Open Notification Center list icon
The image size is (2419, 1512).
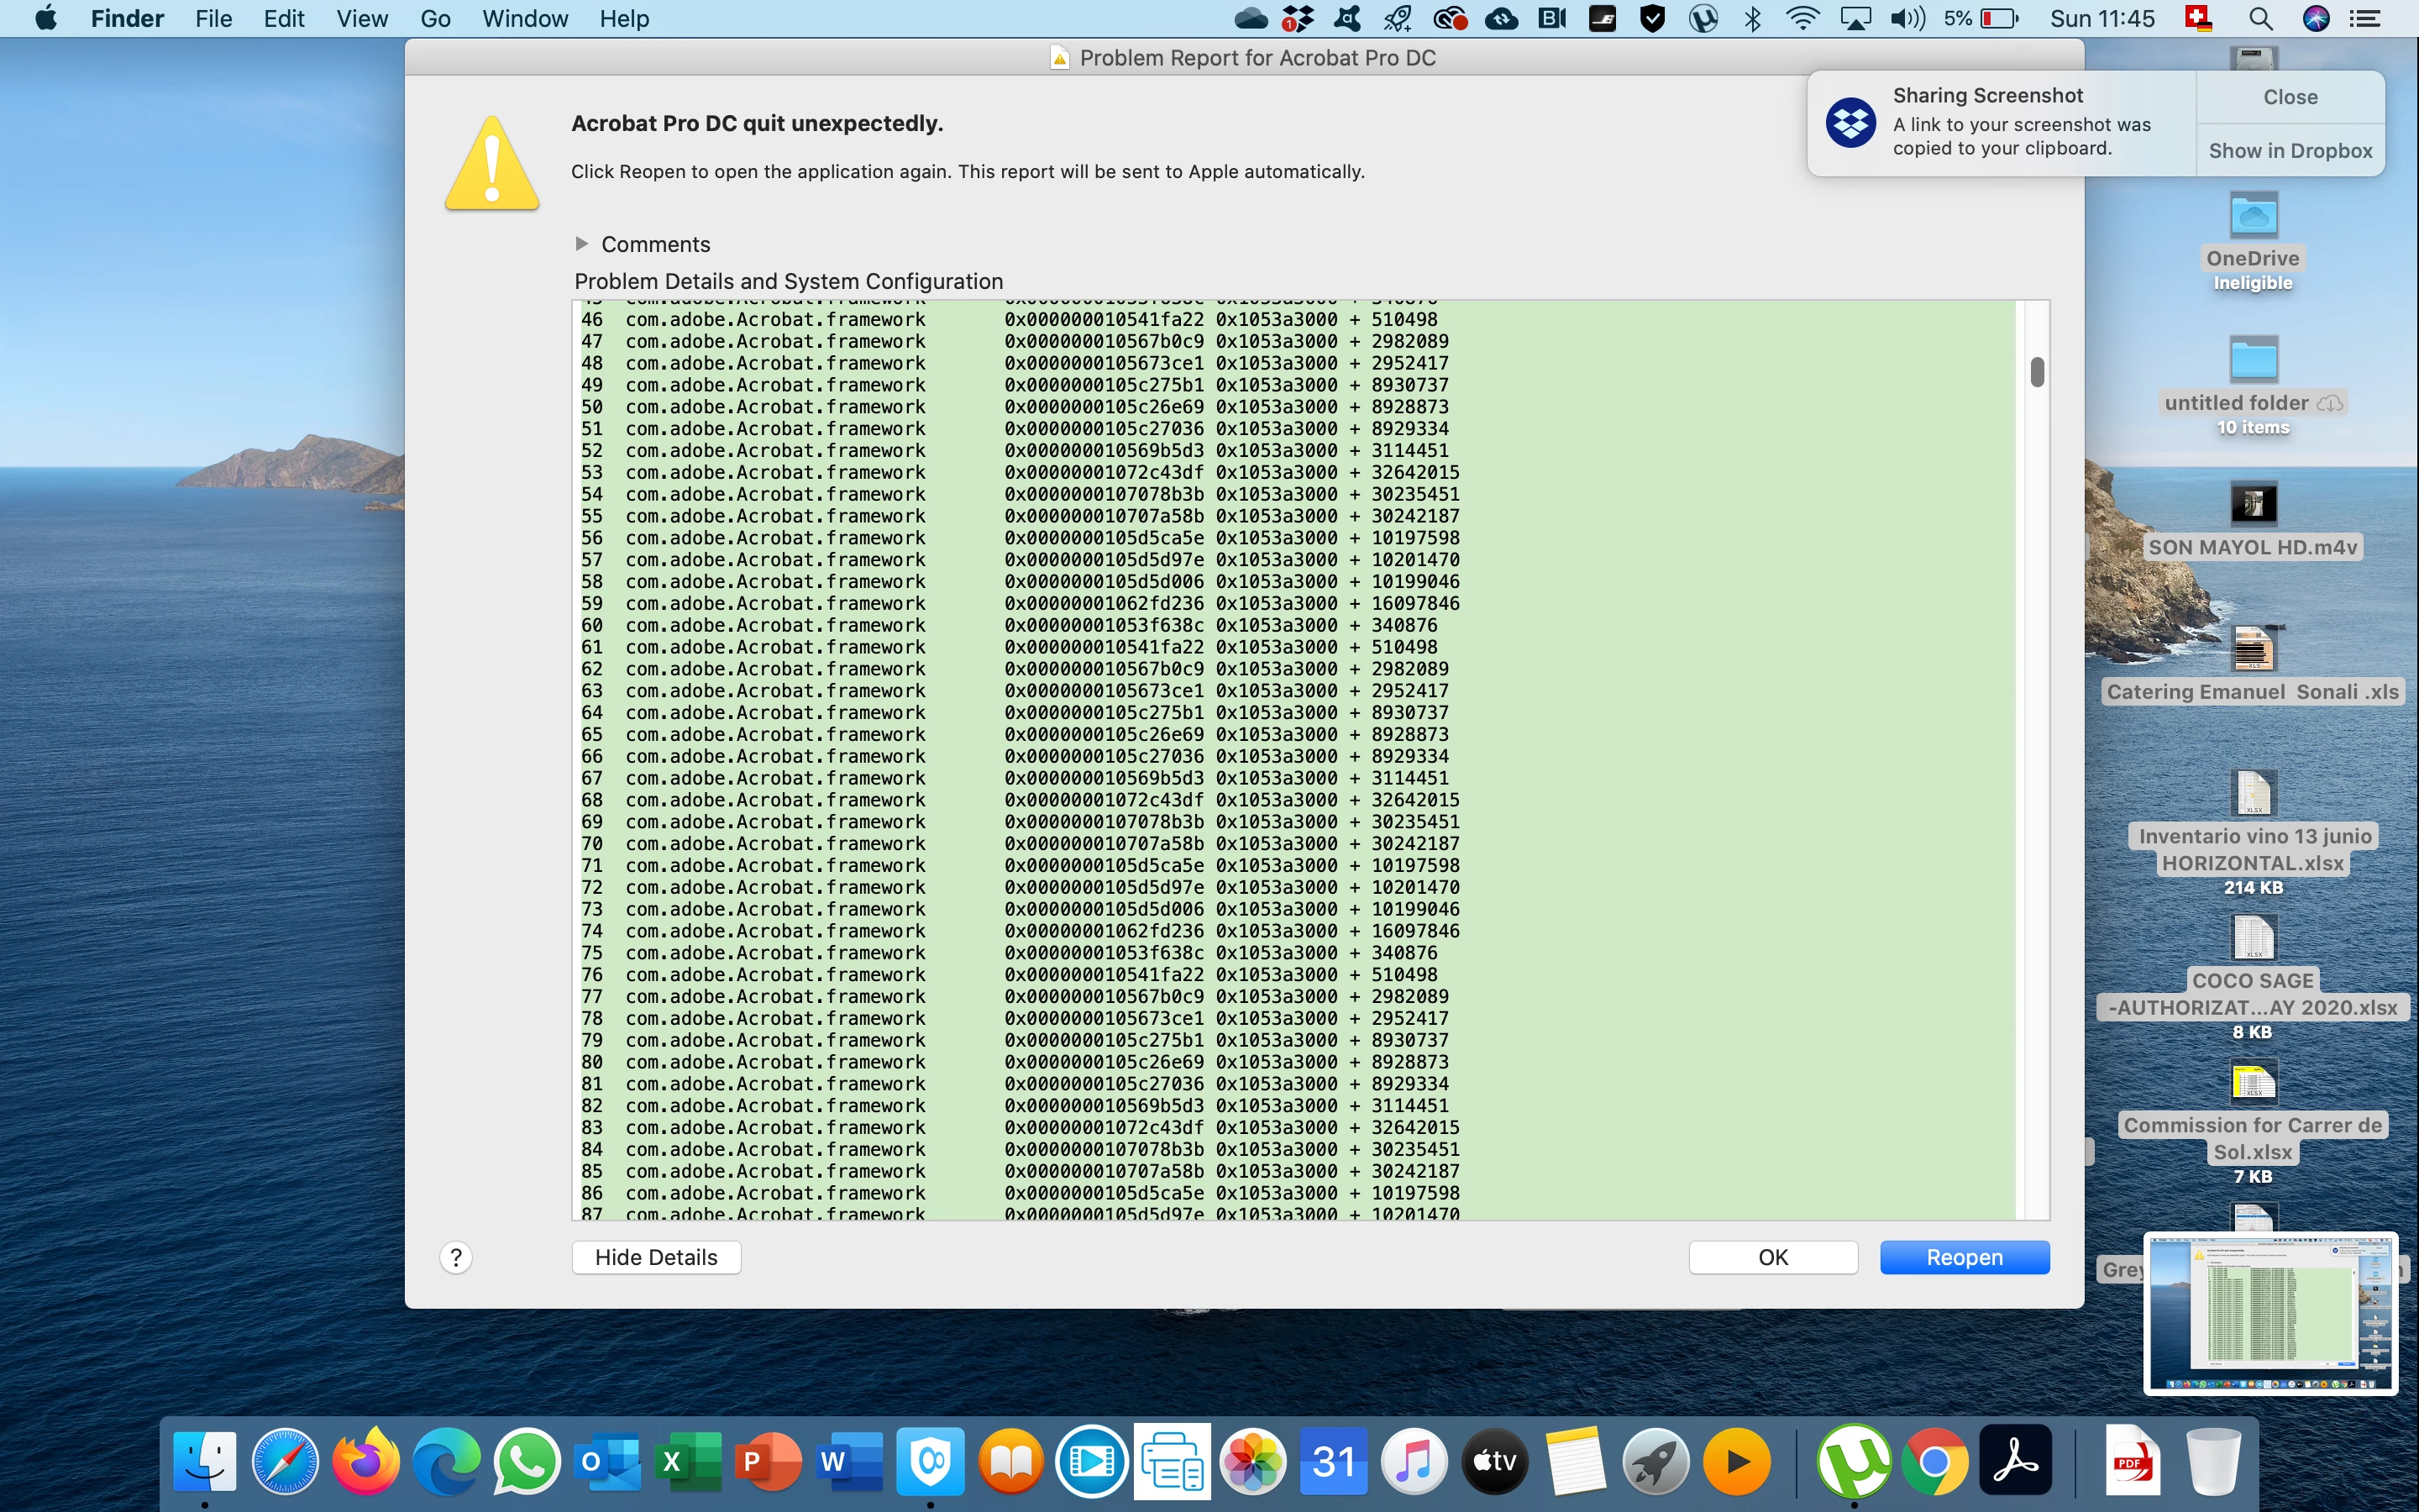[x=2364, y=18]
